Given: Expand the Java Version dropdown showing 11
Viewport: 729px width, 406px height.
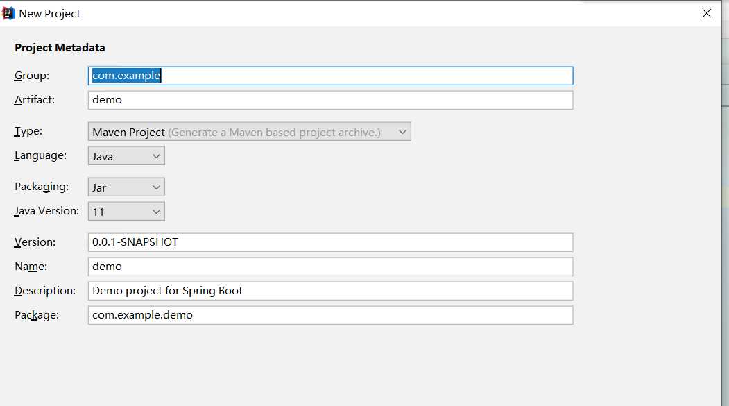Looking at the screenshot, I should click(x=126, y=211).
